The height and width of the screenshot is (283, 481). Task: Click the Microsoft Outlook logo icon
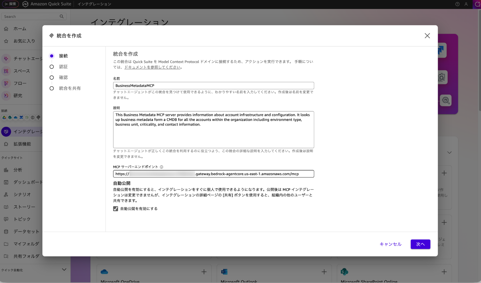coord(224,272)
